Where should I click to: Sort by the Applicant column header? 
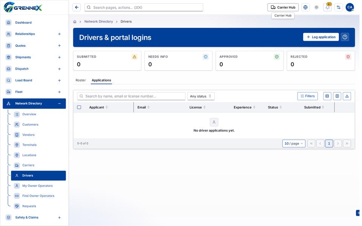98,107
